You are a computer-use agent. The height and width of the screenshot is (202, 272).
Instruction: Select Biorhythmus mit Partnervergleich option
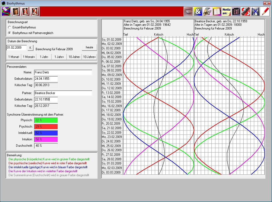10,33
